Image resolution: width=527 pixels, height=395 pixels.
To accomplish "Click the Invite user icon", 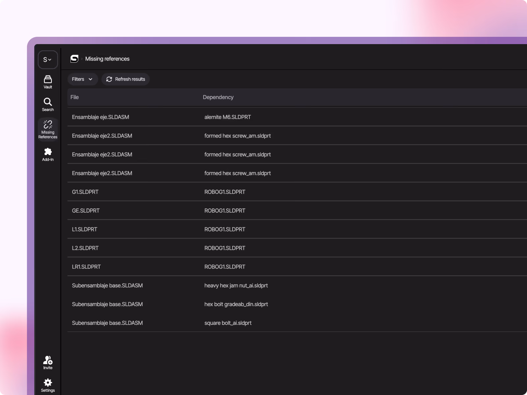I will point(48,360).
